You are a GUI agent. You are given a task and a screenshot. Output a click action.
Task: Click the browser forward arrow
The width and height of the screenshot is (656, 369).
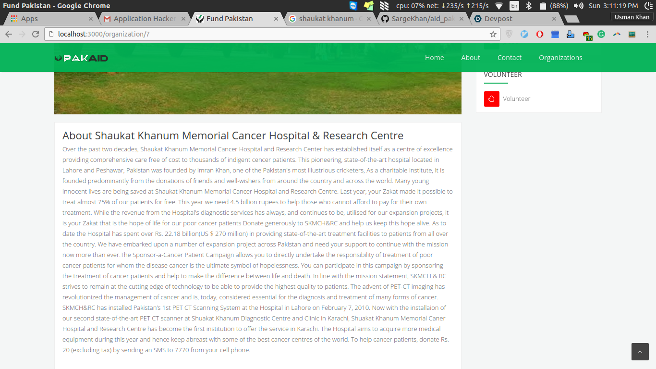coord(22,34)
